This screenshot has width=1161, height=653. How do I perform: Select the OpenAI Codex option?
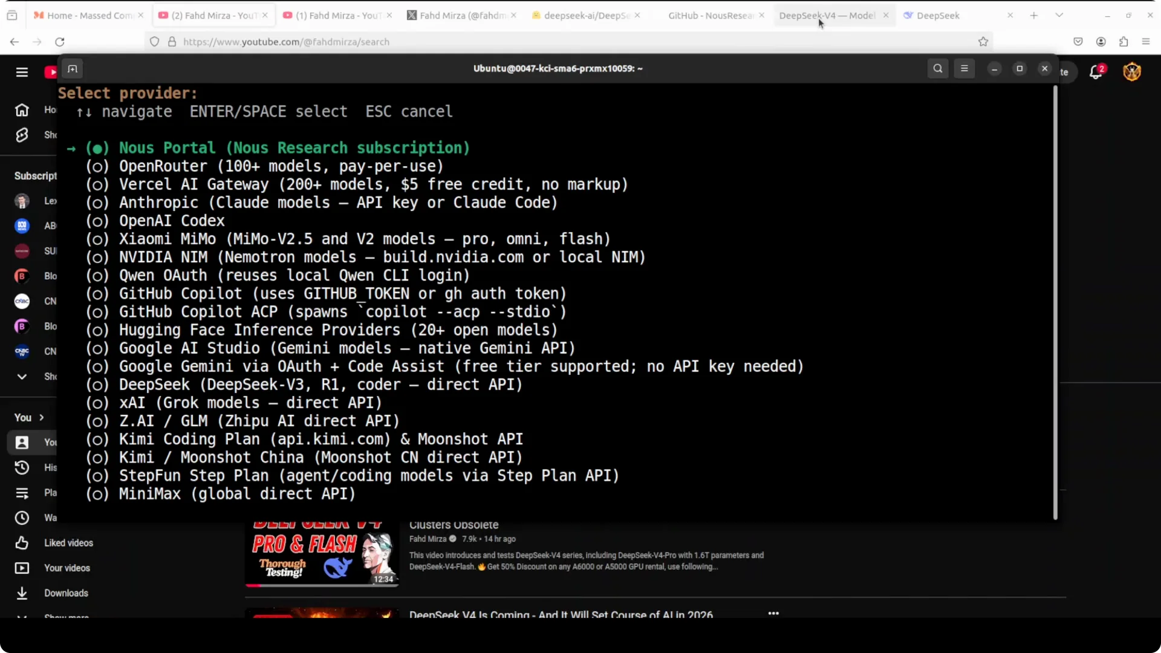tap(155, 221)
